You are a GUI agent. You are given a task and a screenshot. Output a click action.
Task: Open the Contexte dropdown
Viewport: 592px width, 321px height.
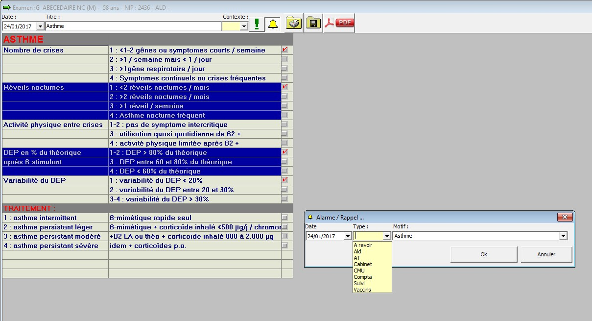click(244, 26)
